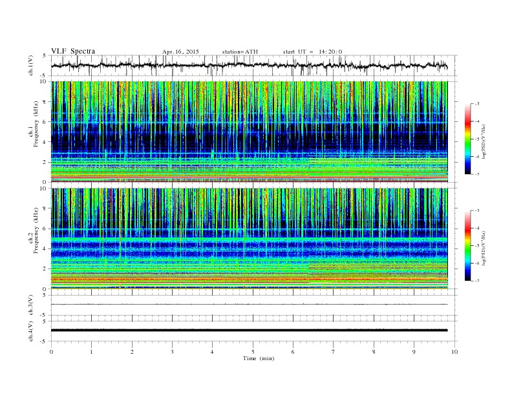Click the "4" kHz tick of ch.1 spectrogram
Image resolution: width=512 pixels, height=395 pixels.
[45, 142]
